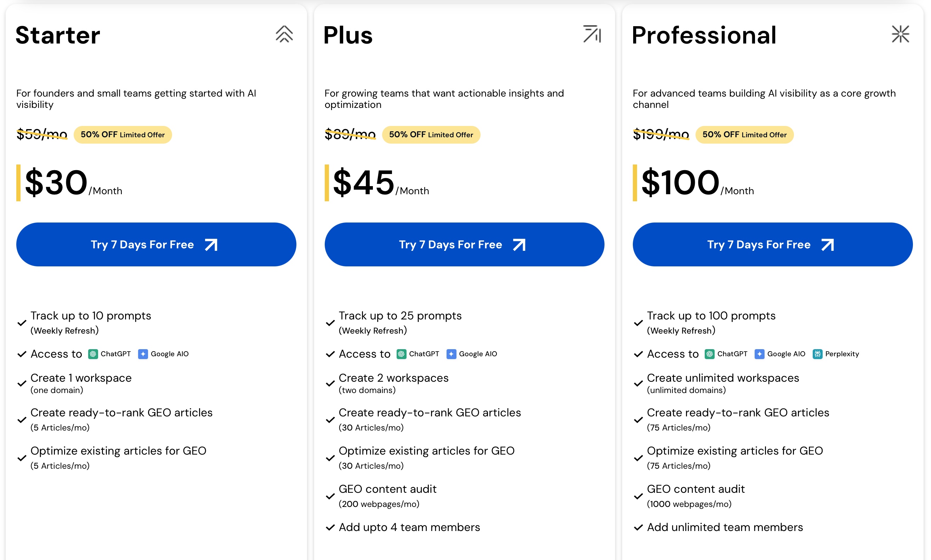Click Try 7 Days For Free under Professional
The height and width of the screenshot is (560, 931).
click(x=772, y=244)
